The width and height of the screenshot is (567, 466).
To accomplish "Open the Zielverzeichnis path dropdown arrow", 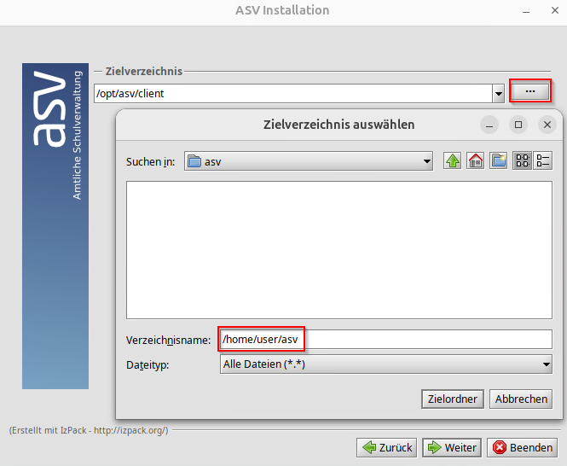I will click(x=498, y=93).
